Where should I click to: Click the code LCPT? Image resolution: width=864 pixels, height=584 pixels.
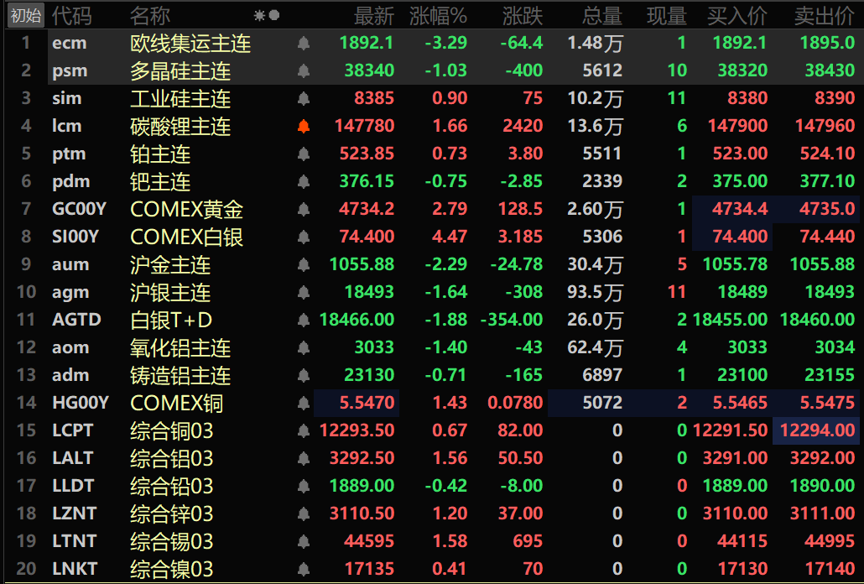73,430
